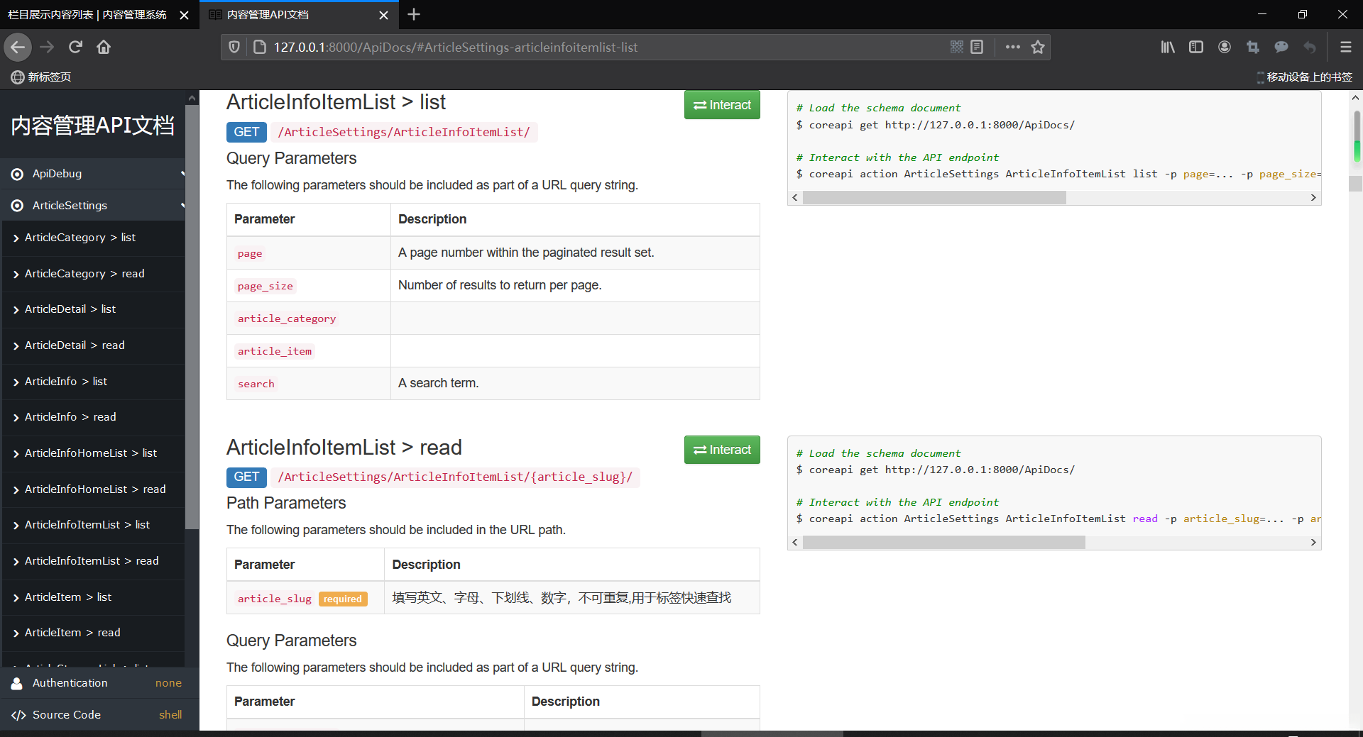Click Interact for ArticleInfoItemList read
1363x737 pixels.
coord(722,450)
